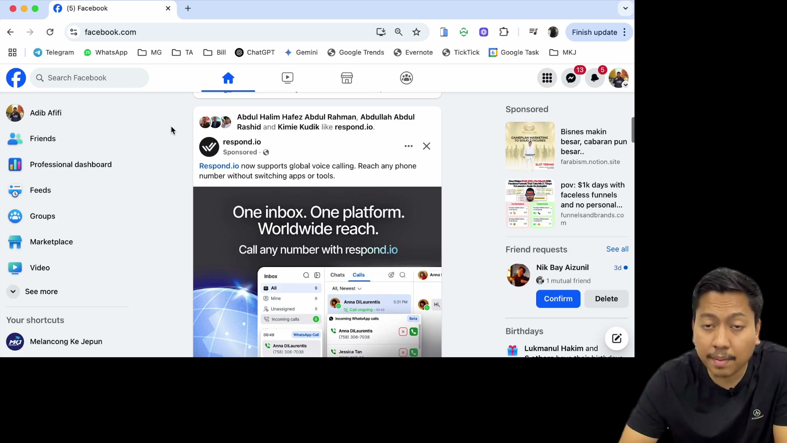The width and height of the screenshot is (787, 443).
Task: Open Video in the left sidebar
Action: [x=68, y=268]
